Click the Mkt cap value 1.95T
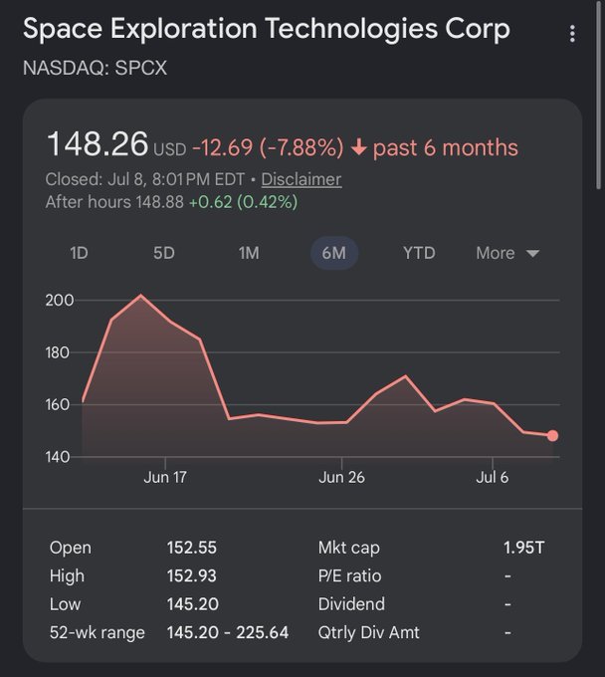Viewport: 605px width, 677px height. point(523,548)
